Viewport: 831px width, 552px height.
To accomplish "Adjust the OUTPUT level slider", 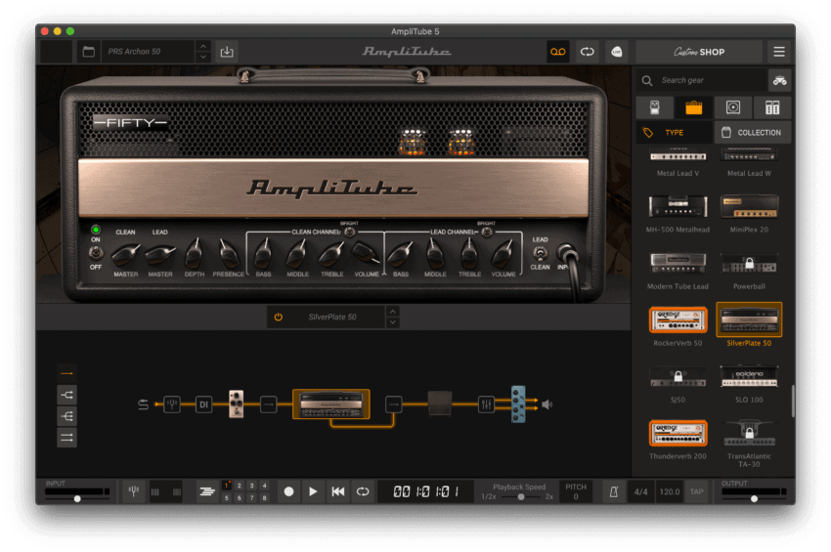I will click(x=754, y=498).
